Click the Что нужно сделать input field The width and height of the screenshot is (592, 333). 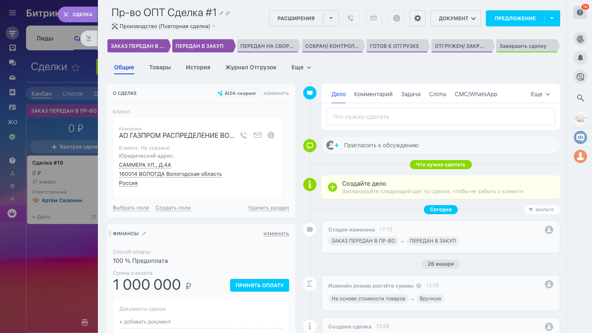click(440, 117)
